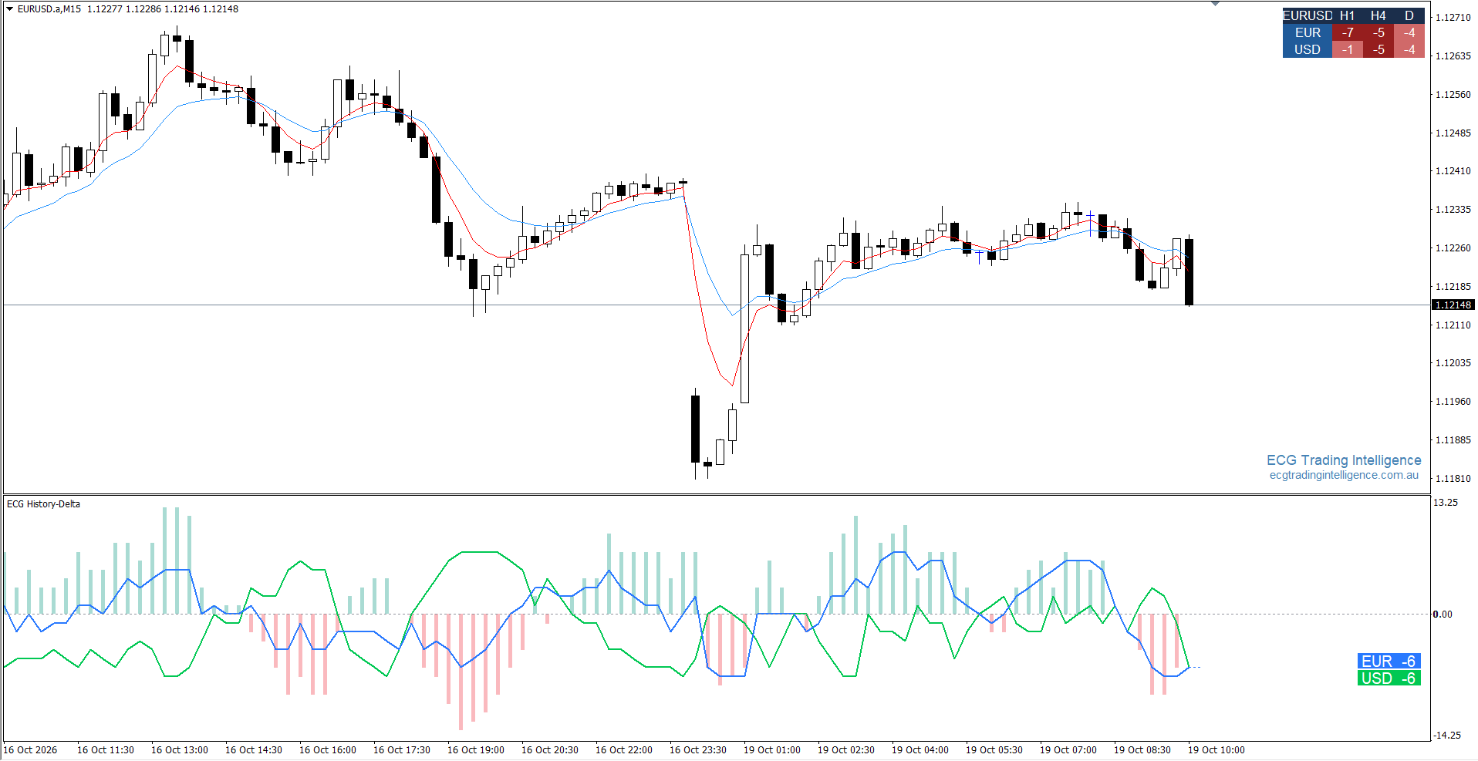
Task: Click the green USD -6 label
Action: (1389, 679)
